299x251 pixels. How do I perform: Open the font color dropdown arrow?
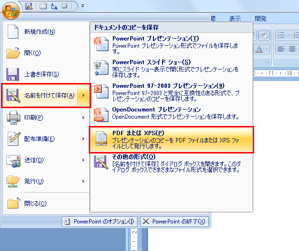267,49
